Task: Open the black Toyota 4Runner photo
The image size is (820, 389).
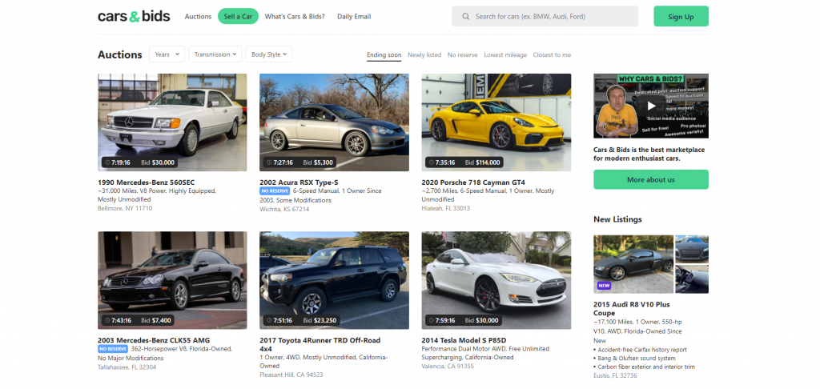Action: coord(334,280)
